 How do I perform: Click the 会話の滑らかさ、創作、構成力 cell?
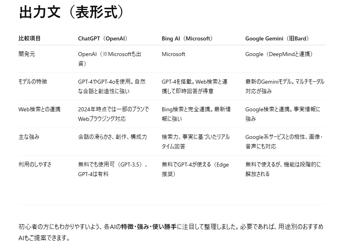[x=112, y=137]
